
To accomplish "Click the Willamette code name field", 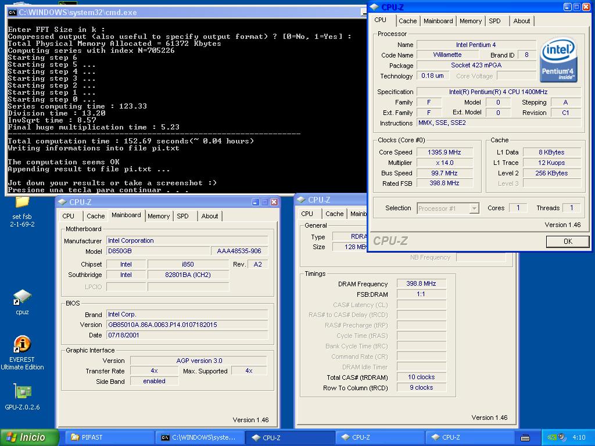I will click(x=447, y=55).
